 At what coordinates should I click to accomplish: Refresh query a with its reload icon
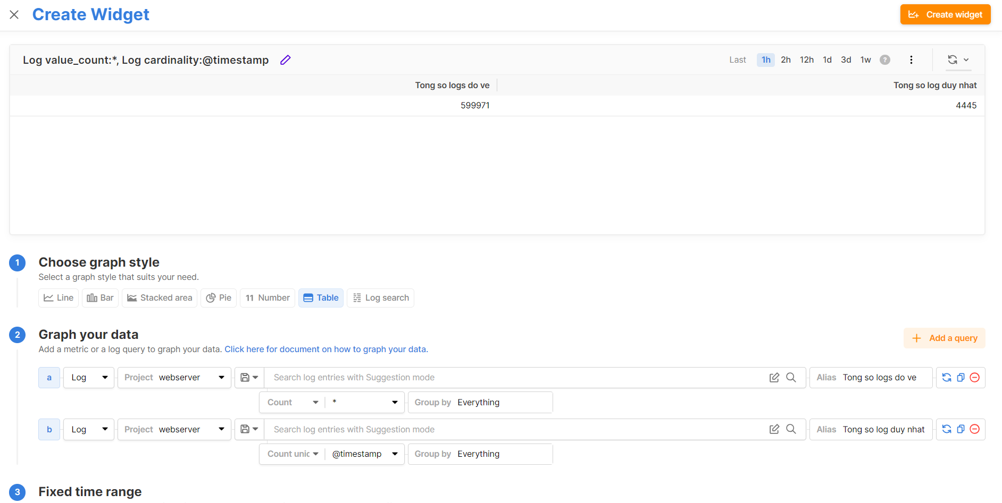(x=947, y=378)
